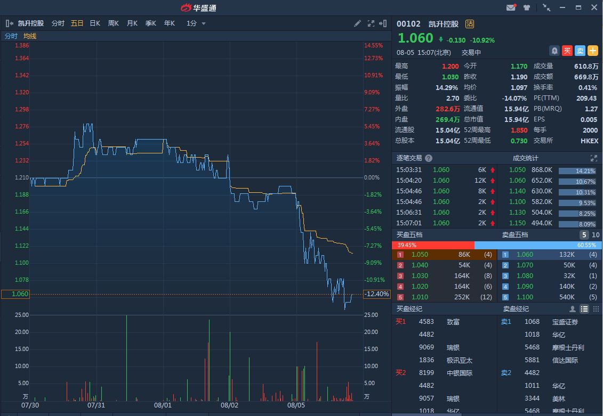Click the shrink window arrows icon in title bar
603x416 pixels.
546,7
